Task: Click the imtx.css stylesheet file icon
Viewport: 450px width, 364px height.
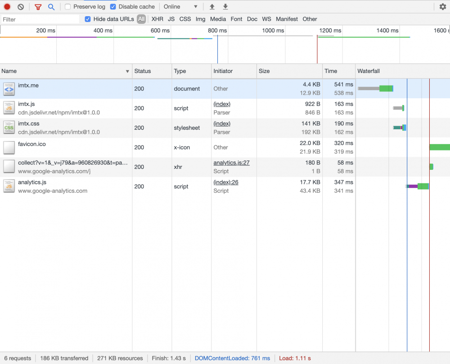Action: pos(9,128)
